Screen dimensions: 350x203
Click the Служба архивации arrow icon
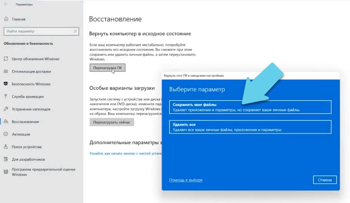coord(6,97)
